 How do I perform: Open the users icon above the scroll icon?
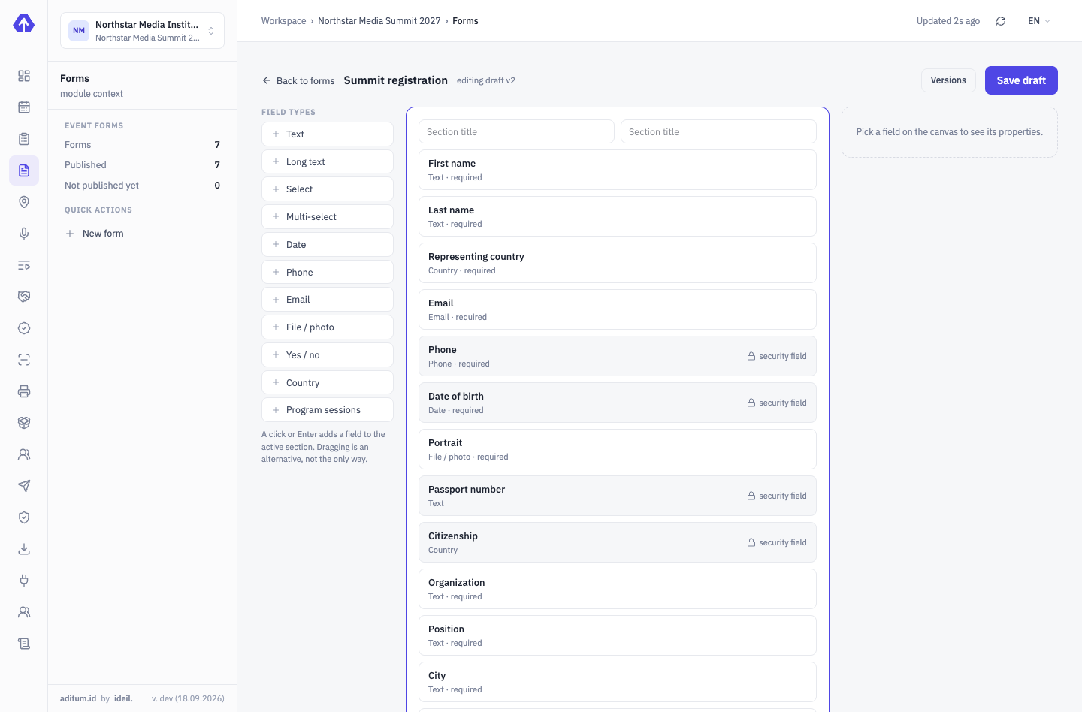click(x=24, y=612)
